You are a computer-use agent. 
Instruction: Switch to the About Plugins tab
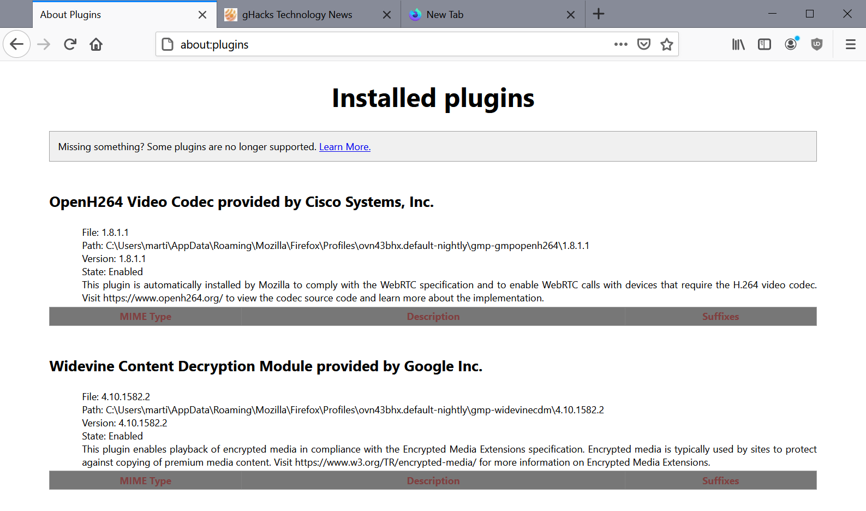click(x=125, y=15)
